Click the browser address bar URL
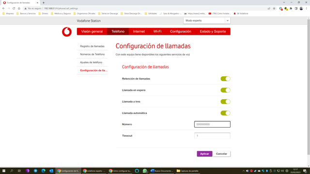The width and height of the screenshot is (310, 174). click(61, 9)
